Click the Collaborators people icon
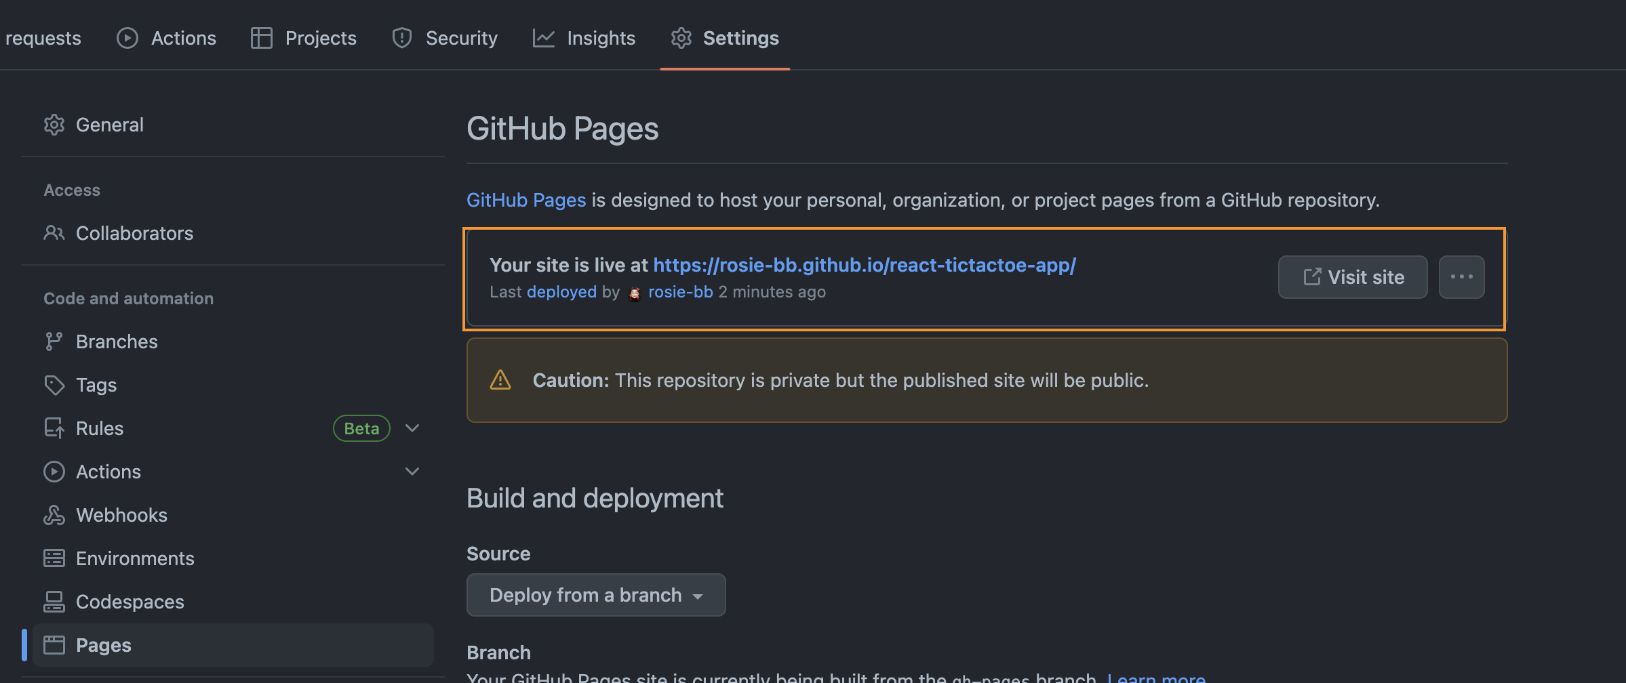1626x683 pixels. pos(54,233)
